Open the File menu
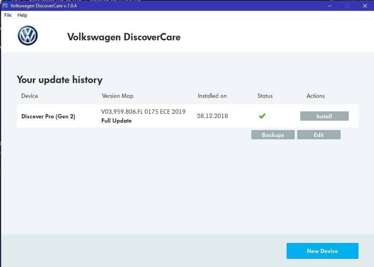374x267 pixels. coord(7,15)
